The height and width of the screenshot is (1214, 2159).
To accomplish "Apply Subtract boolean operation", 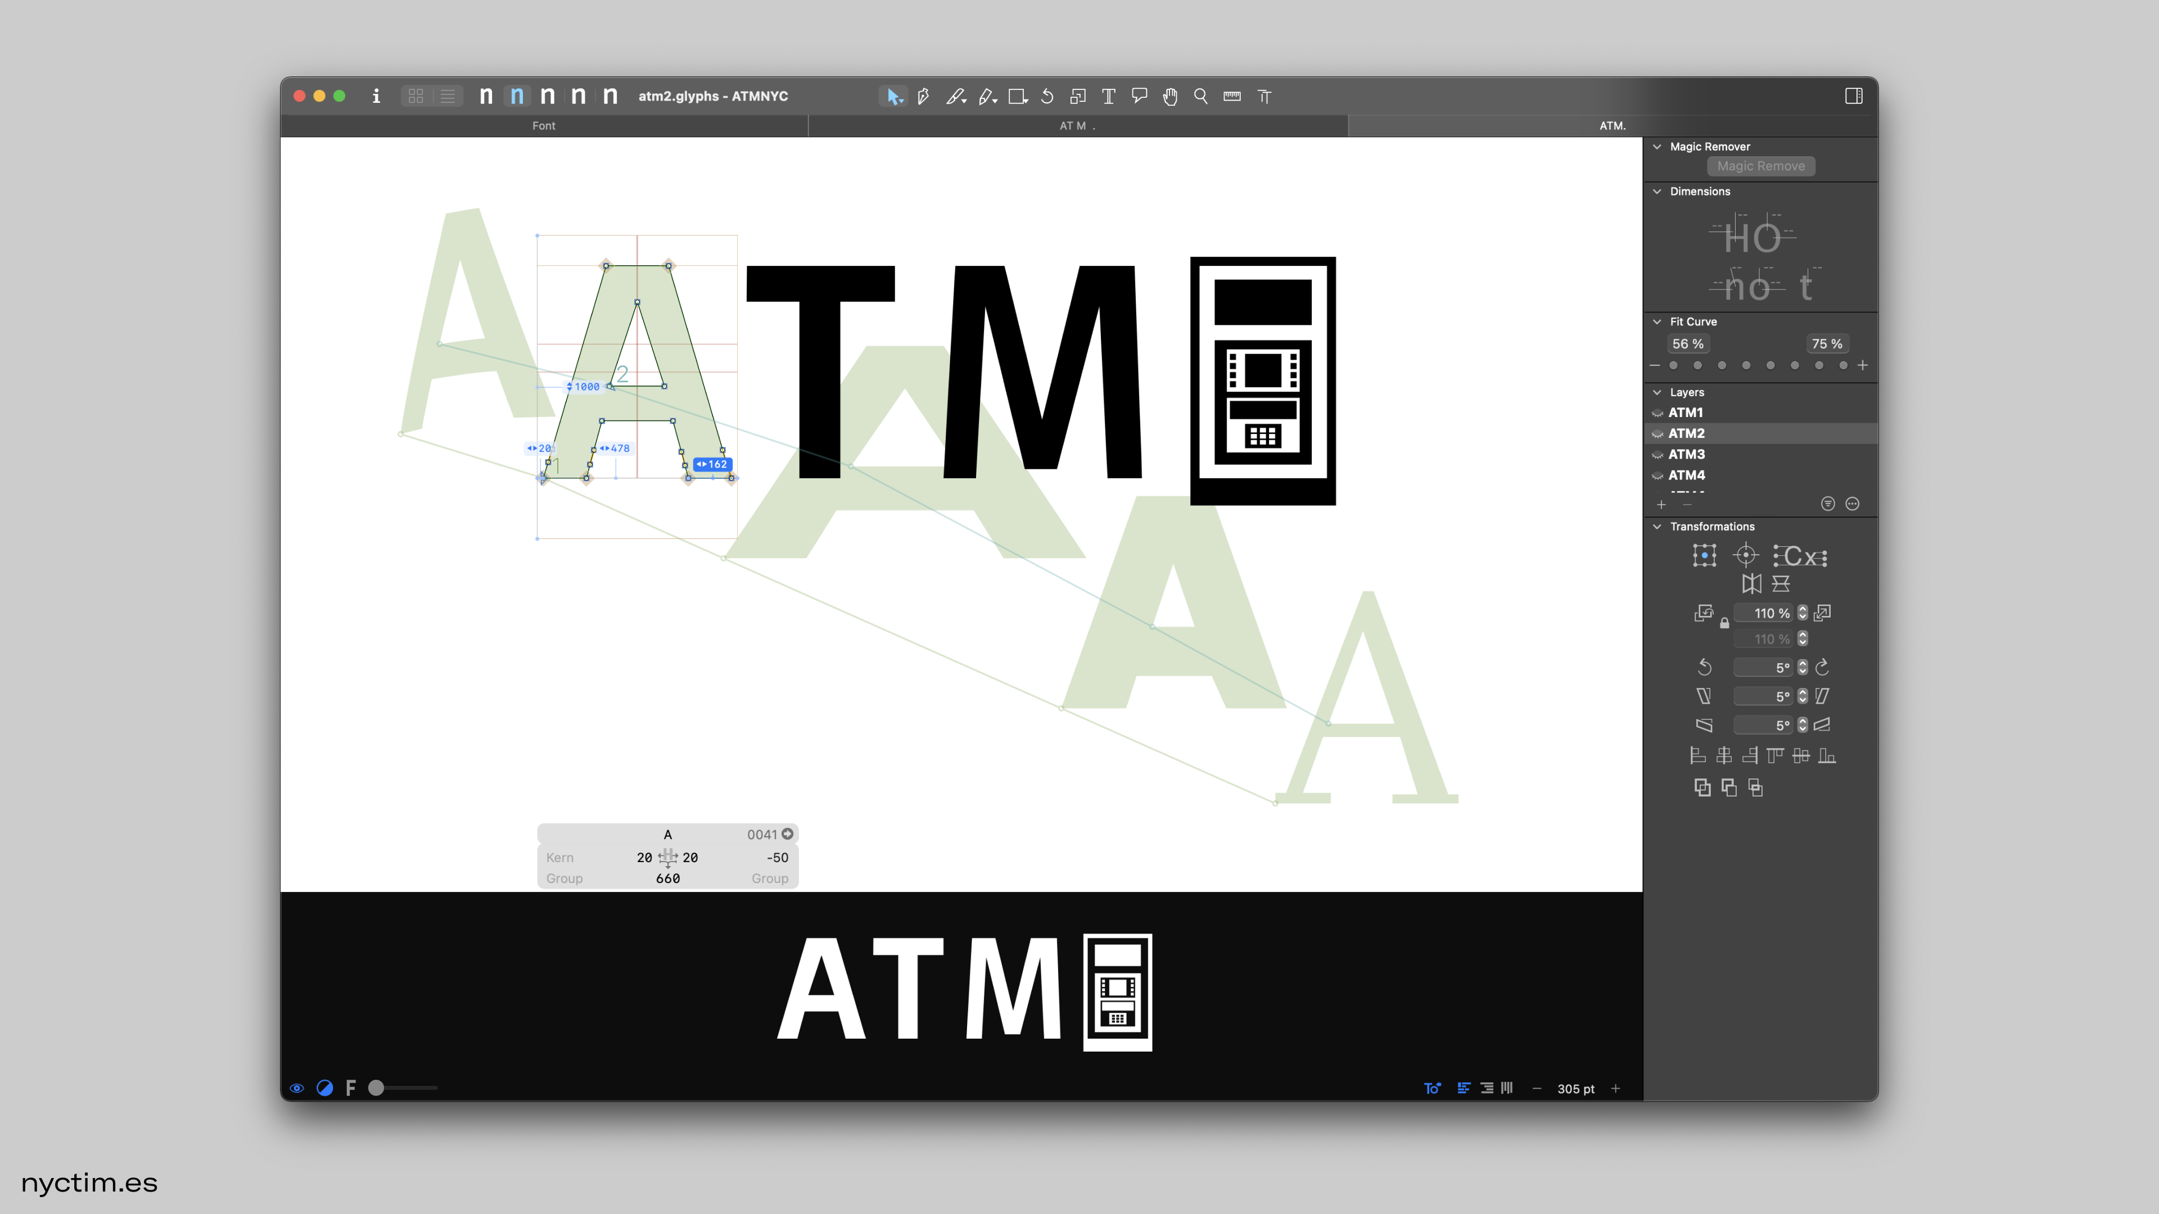I will (1729, 787).
